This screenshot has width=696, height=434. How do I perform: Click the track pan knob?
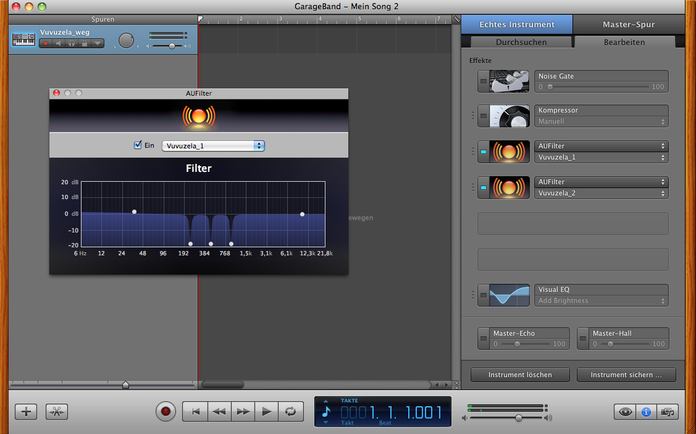click(x=126, y=40)
